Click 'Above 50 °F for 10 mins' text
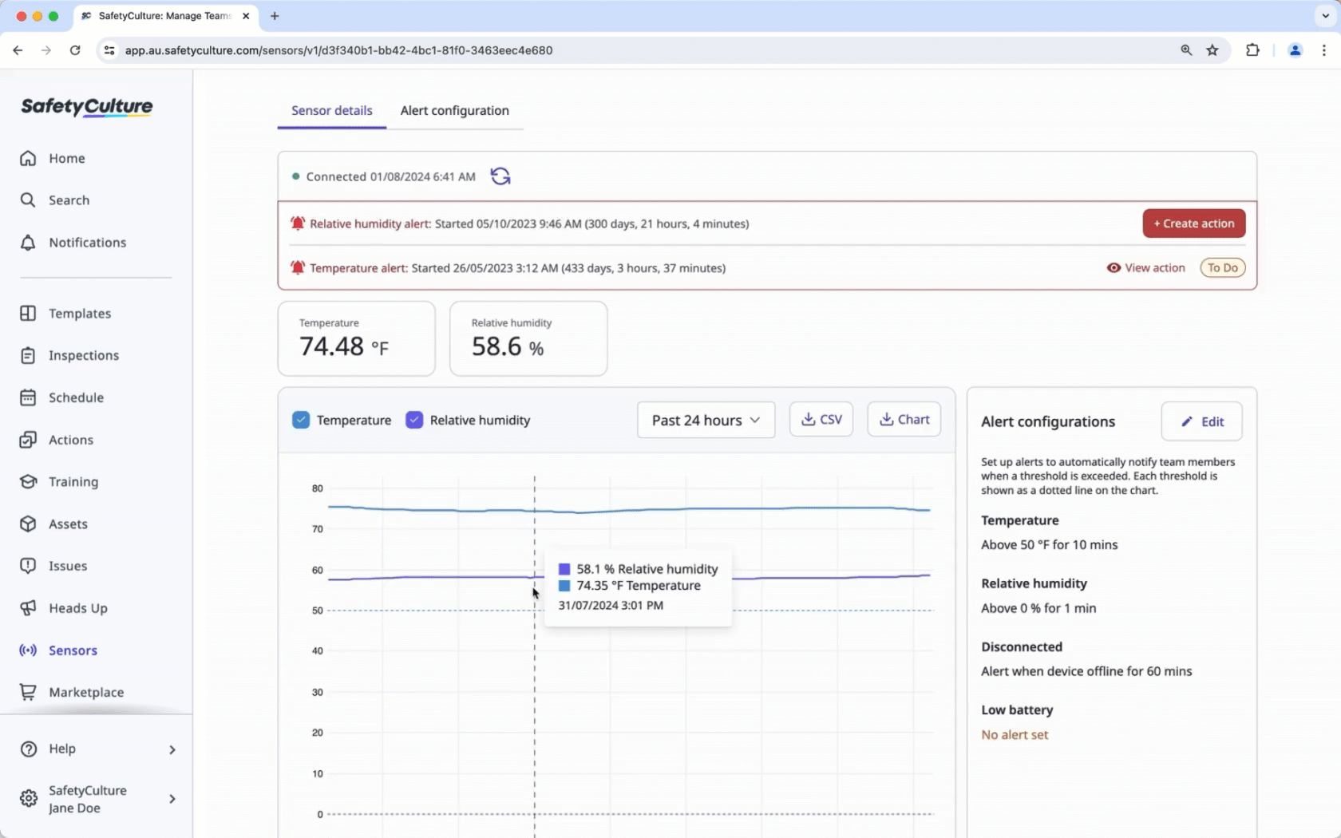1341x838 pixels. coord(1049,545)
